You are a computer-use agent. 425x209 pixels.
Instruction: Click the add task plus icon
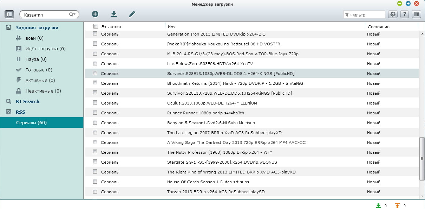click(x=95, y=14)
